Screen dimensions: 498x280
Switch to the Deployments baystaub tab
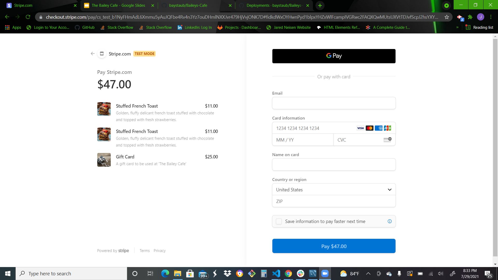274,5
